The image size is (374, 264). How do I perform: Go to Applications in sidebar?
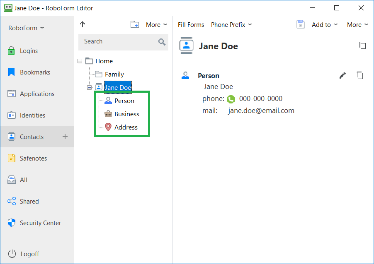pyautogui.click(x=37, y=94)
